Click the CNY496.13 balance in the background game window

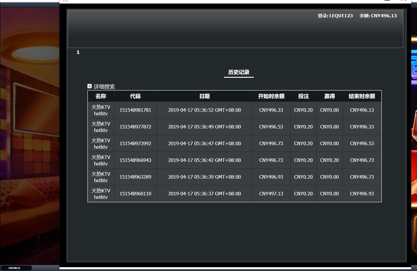tap(14, 268)
